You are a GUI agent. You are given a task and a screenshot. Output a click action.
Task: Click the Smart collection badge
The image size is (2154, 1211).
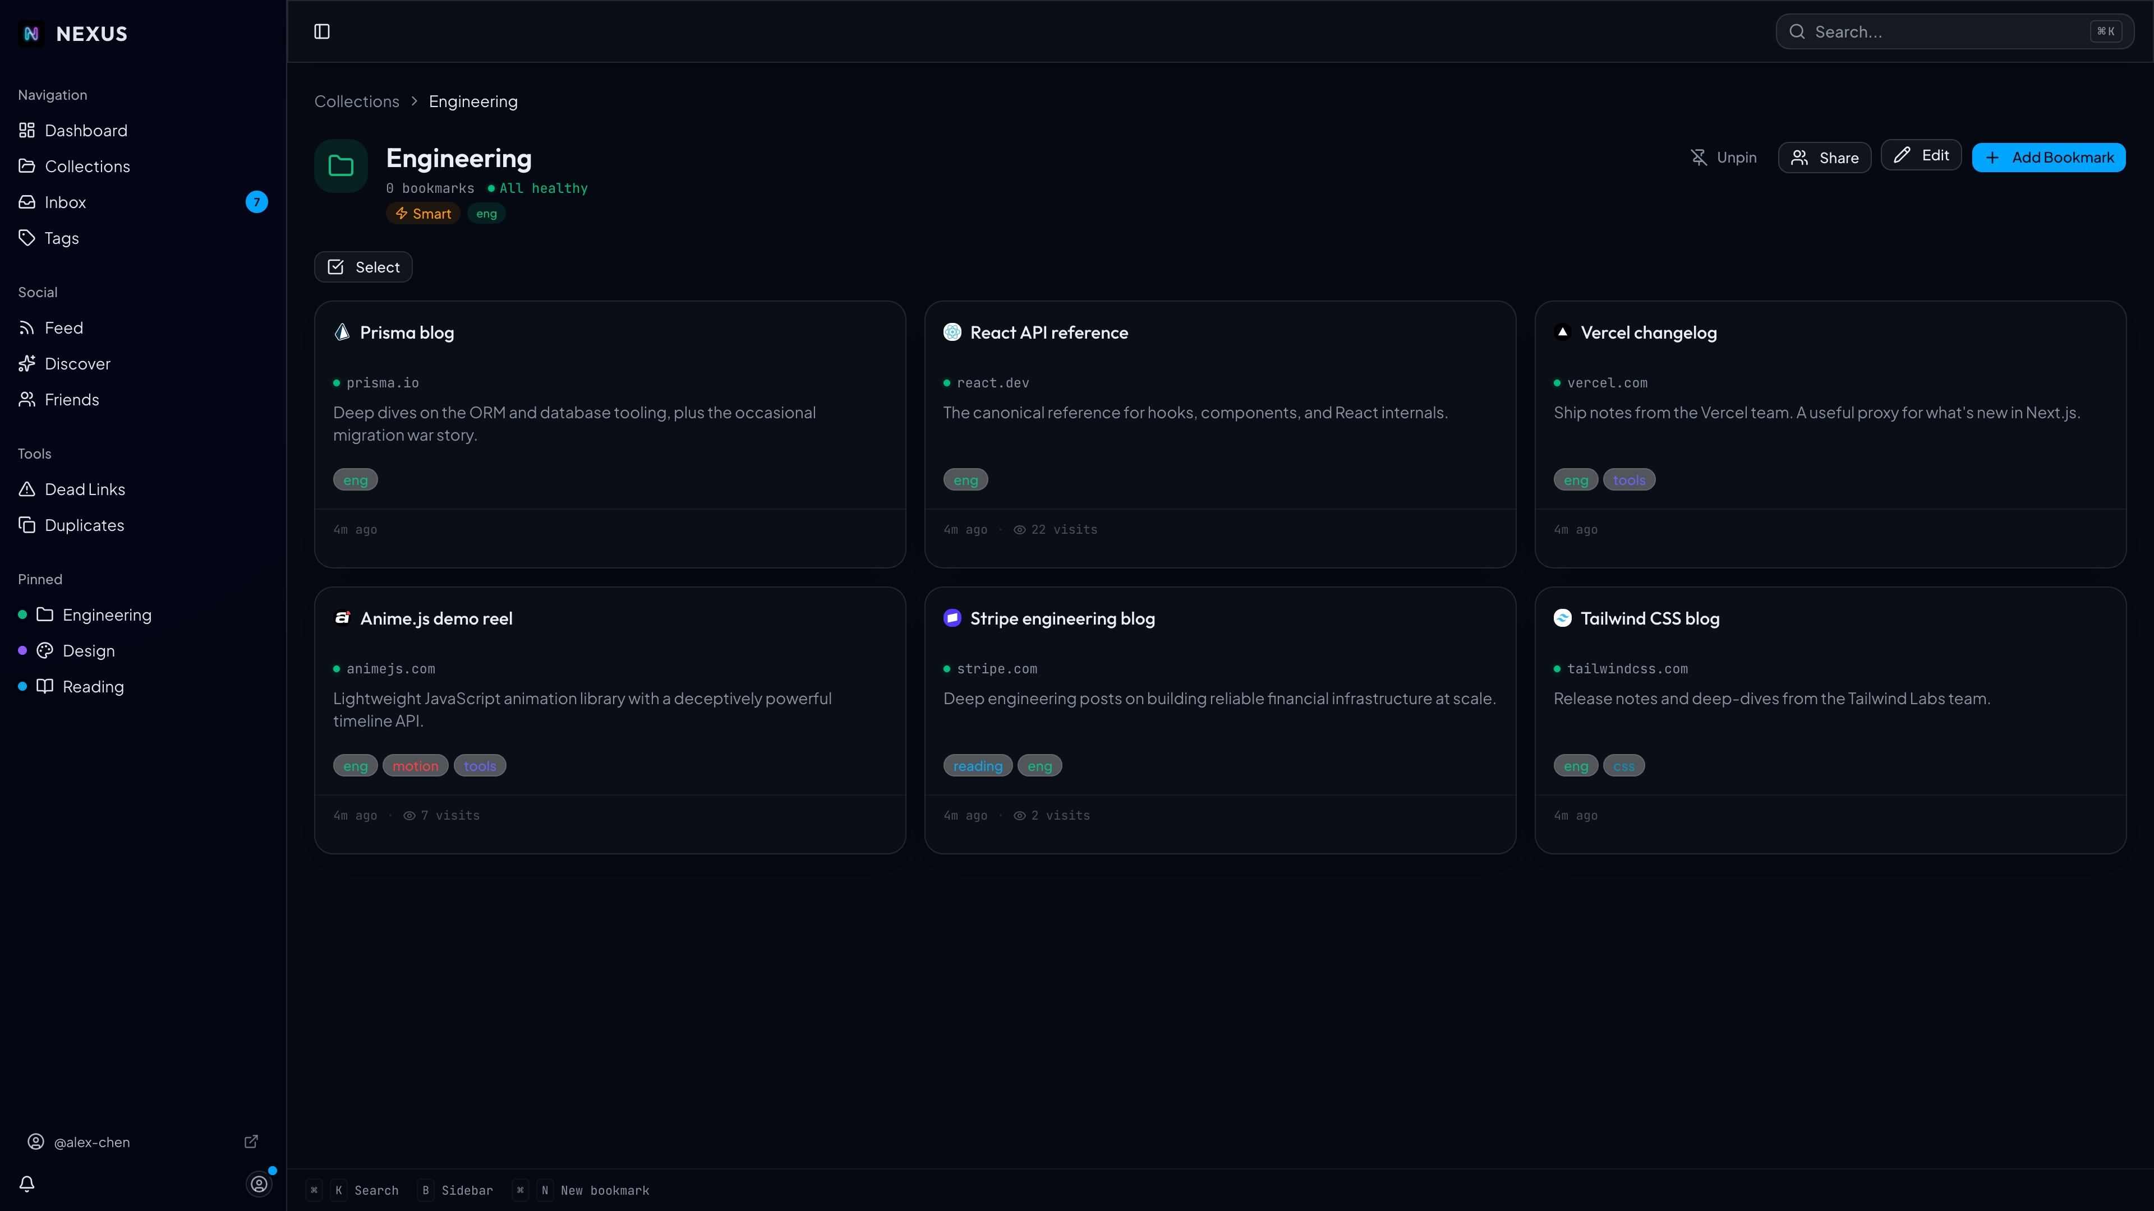point(423,214)
